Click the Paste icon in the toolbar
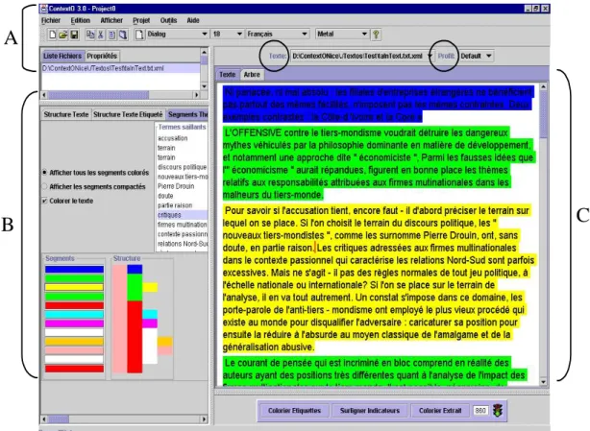 pos(111,35)
